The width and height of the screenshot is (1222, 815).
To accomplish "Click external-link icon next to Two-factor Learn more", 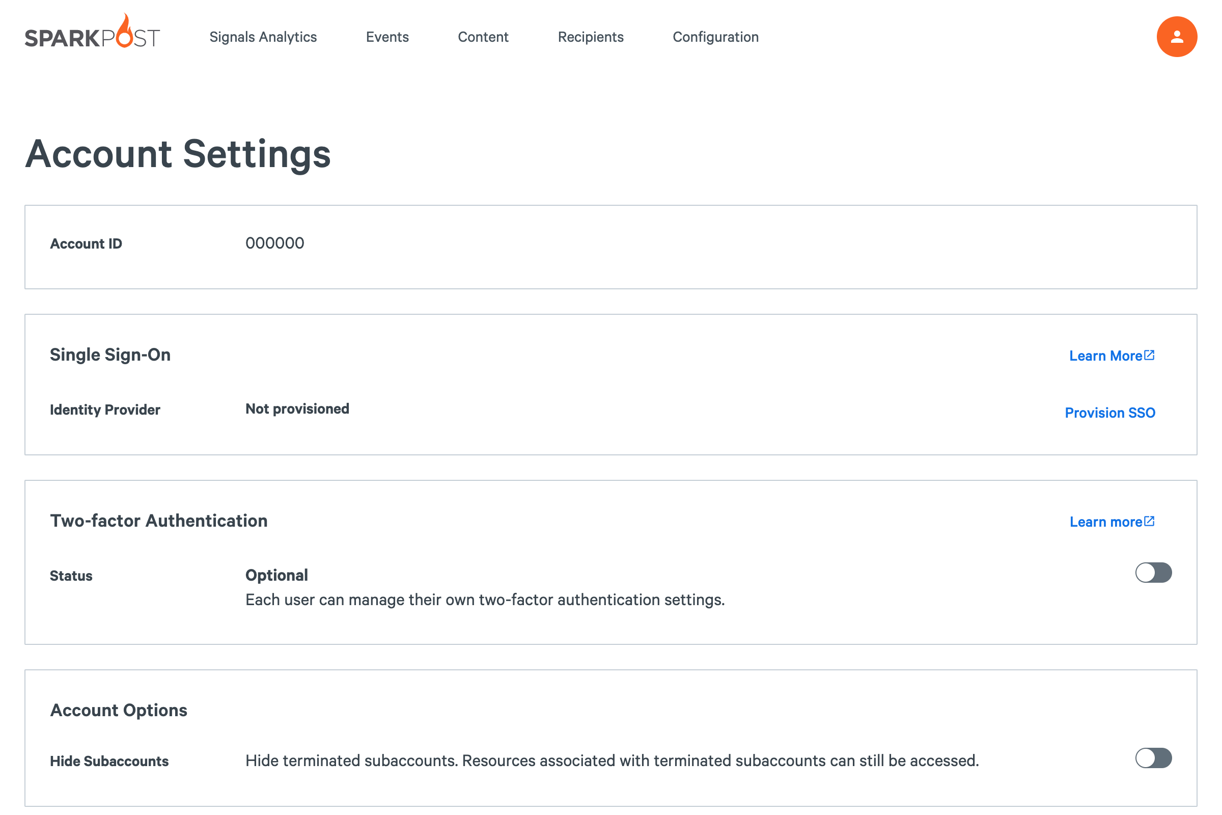I will tap(1149, 521).
